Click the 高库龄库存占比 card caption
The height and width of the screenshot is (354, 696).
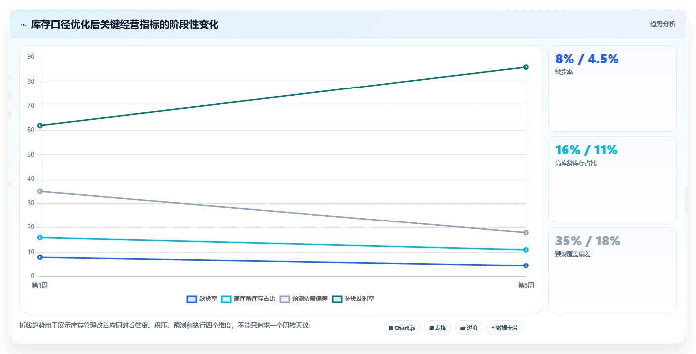(x=576, y=163)
